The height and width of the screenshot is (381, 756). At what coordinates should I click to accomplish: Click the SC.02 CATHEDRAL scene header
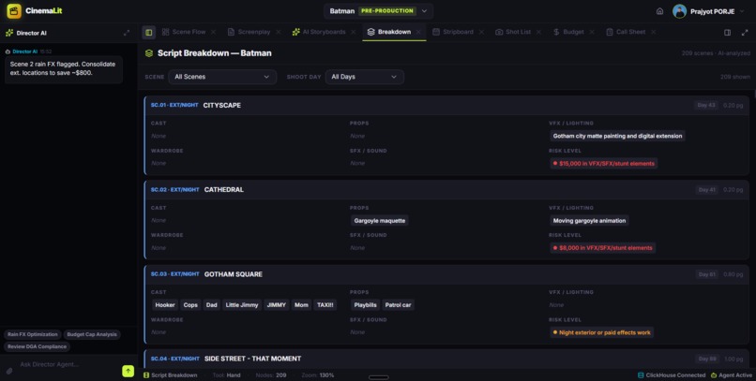[x=446, y=189]
